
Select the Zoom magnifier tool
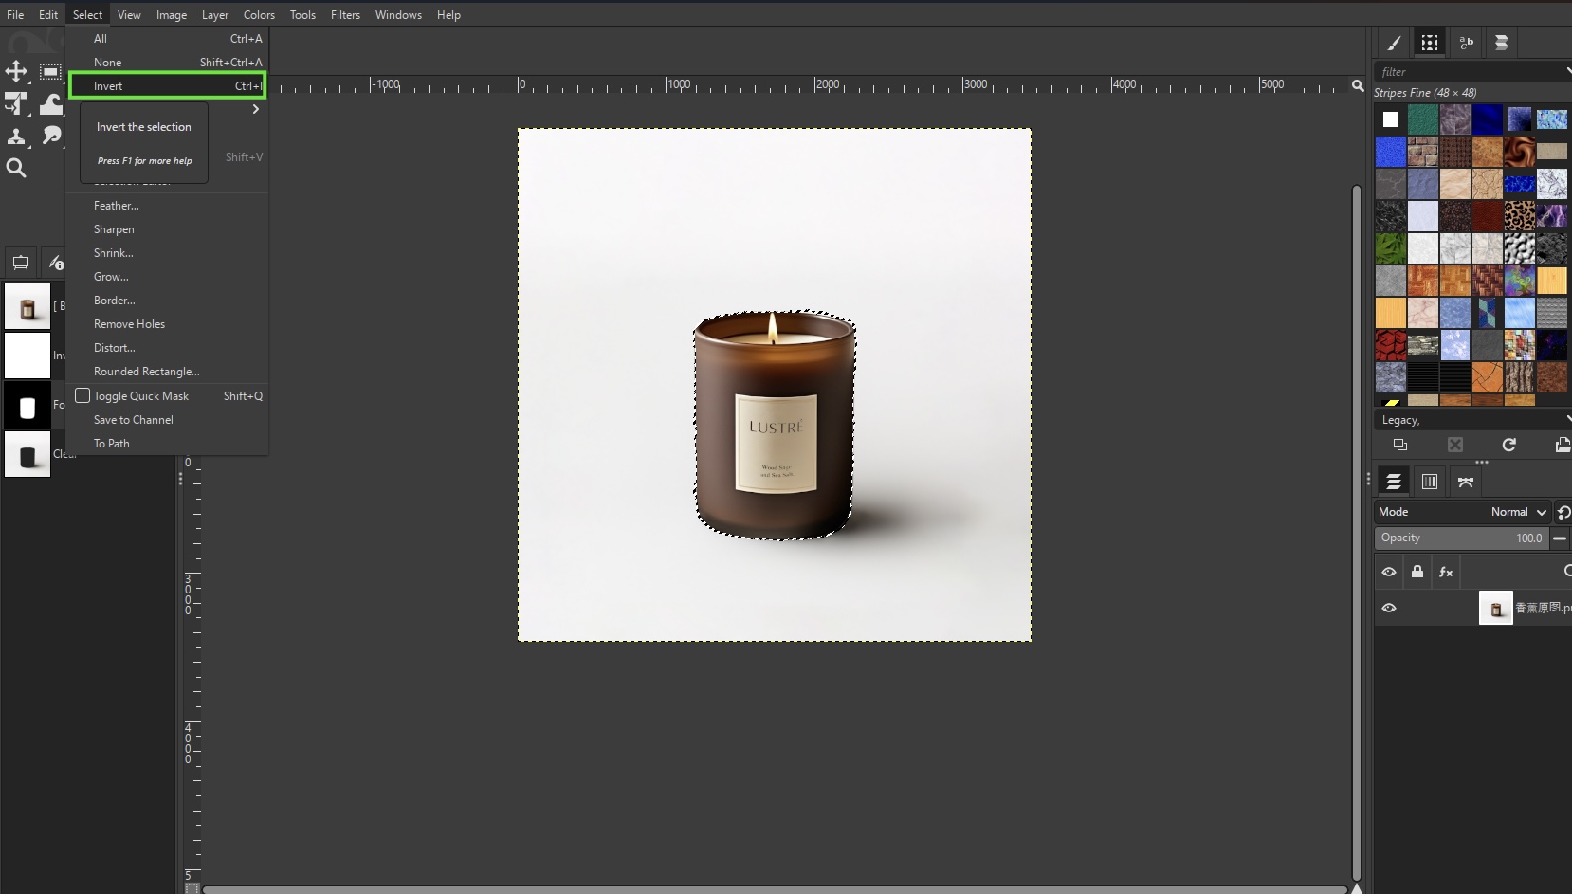16,168
